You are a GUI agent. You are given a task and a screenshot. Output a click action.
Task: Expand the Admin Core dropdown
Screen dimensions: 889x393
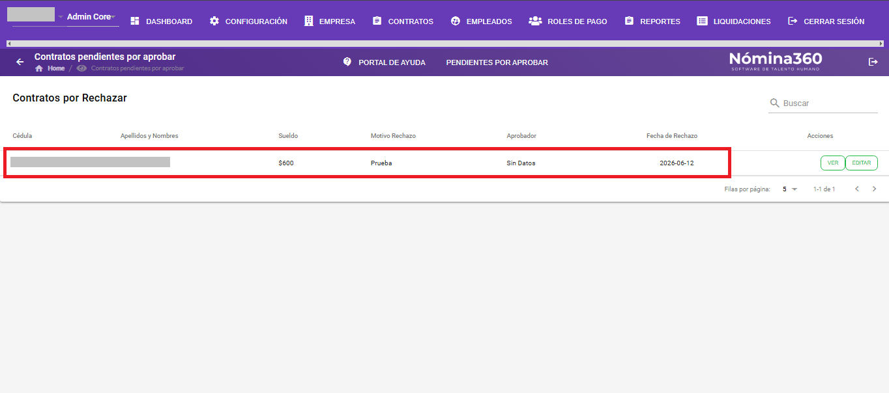click(93, 17)
